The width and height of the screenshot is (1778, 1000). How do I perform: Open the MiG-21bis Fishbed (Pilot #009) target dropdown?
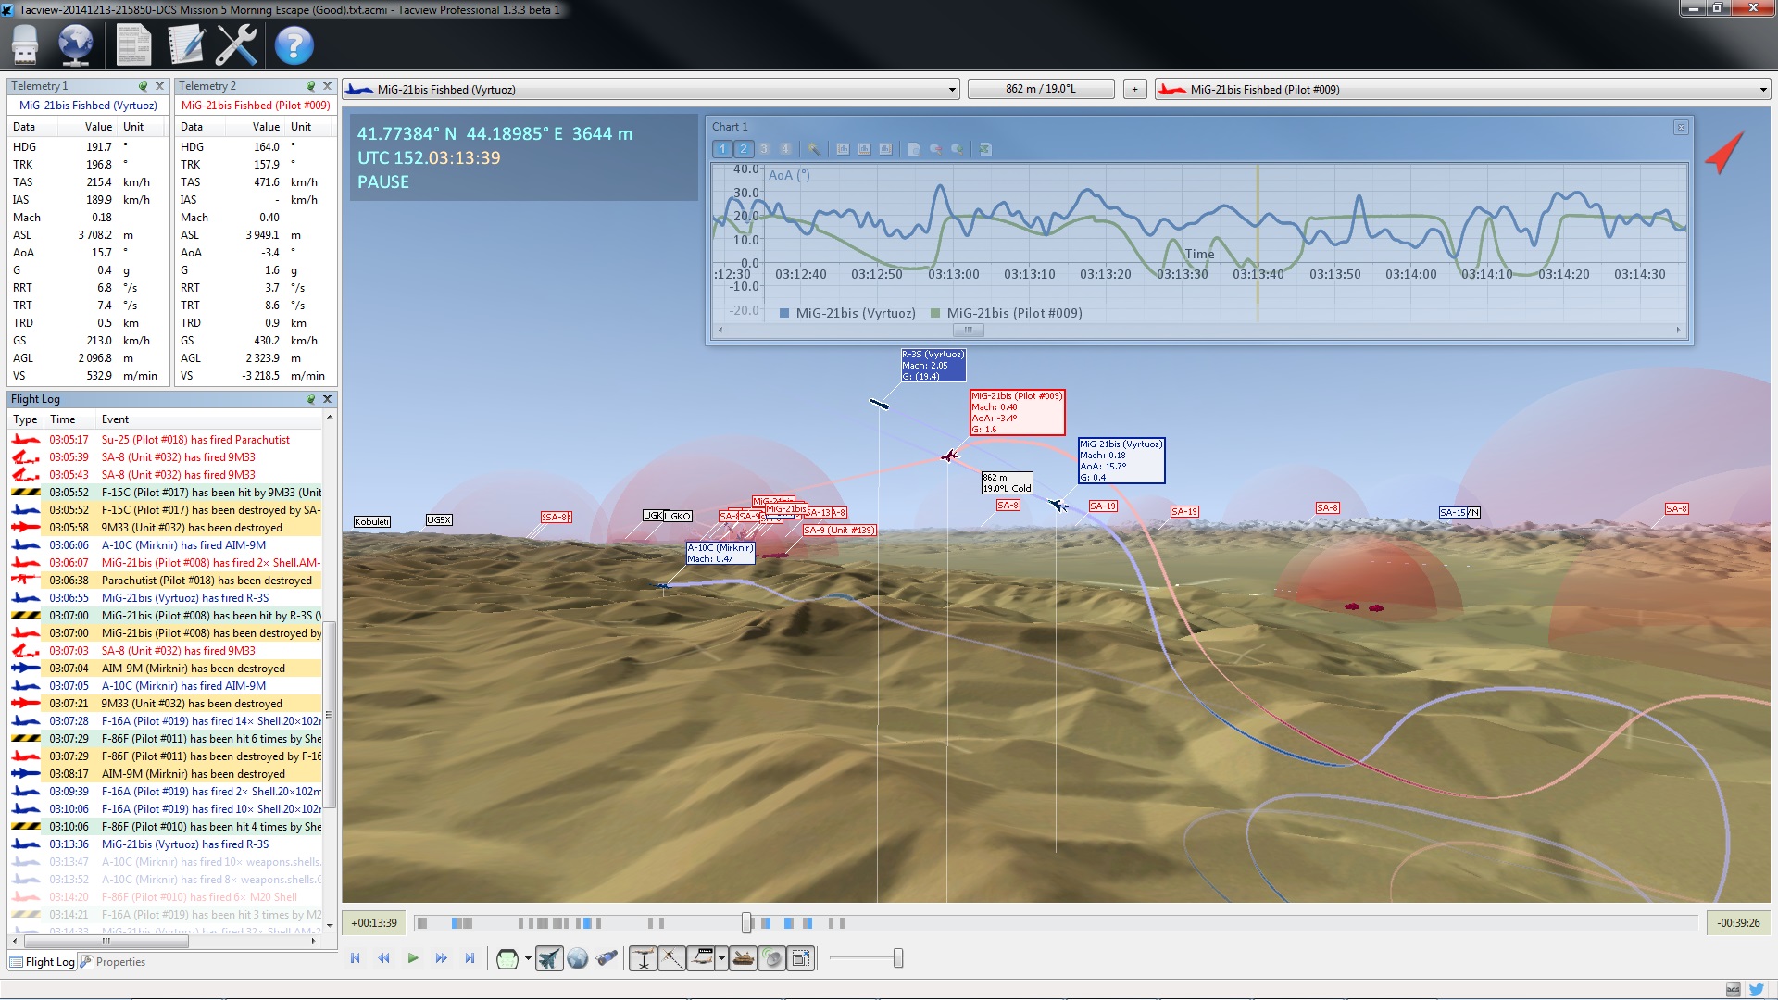pyautogui.click(x=1762, y=90)
